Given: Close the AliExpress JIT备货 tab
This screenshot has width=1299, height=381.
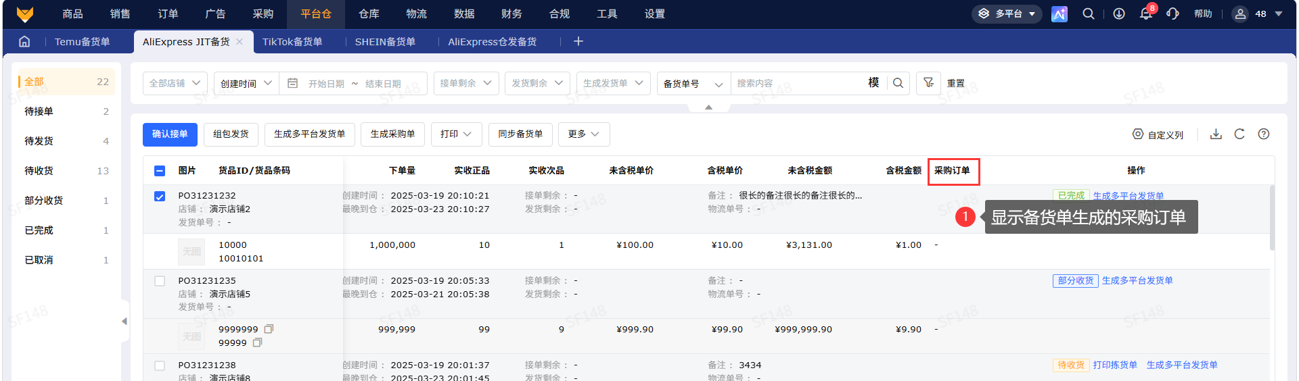Looking at the screenshot, I should (240, 41).
